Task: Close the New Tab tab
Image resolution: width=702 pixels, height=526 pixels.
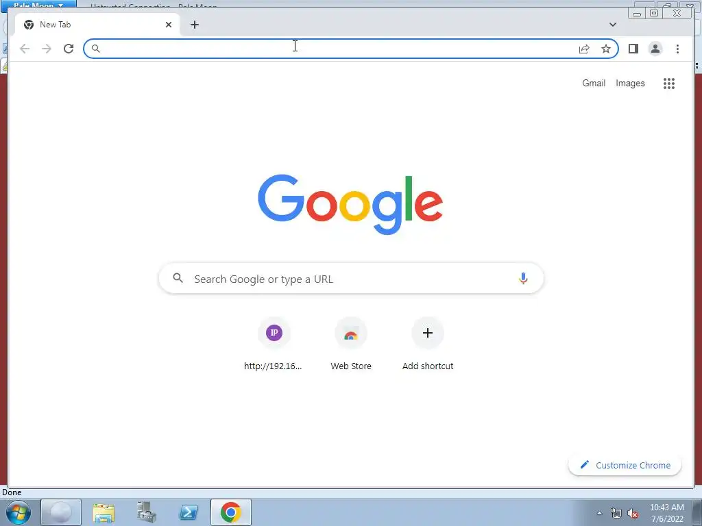Action: click(x=169, y=25)
